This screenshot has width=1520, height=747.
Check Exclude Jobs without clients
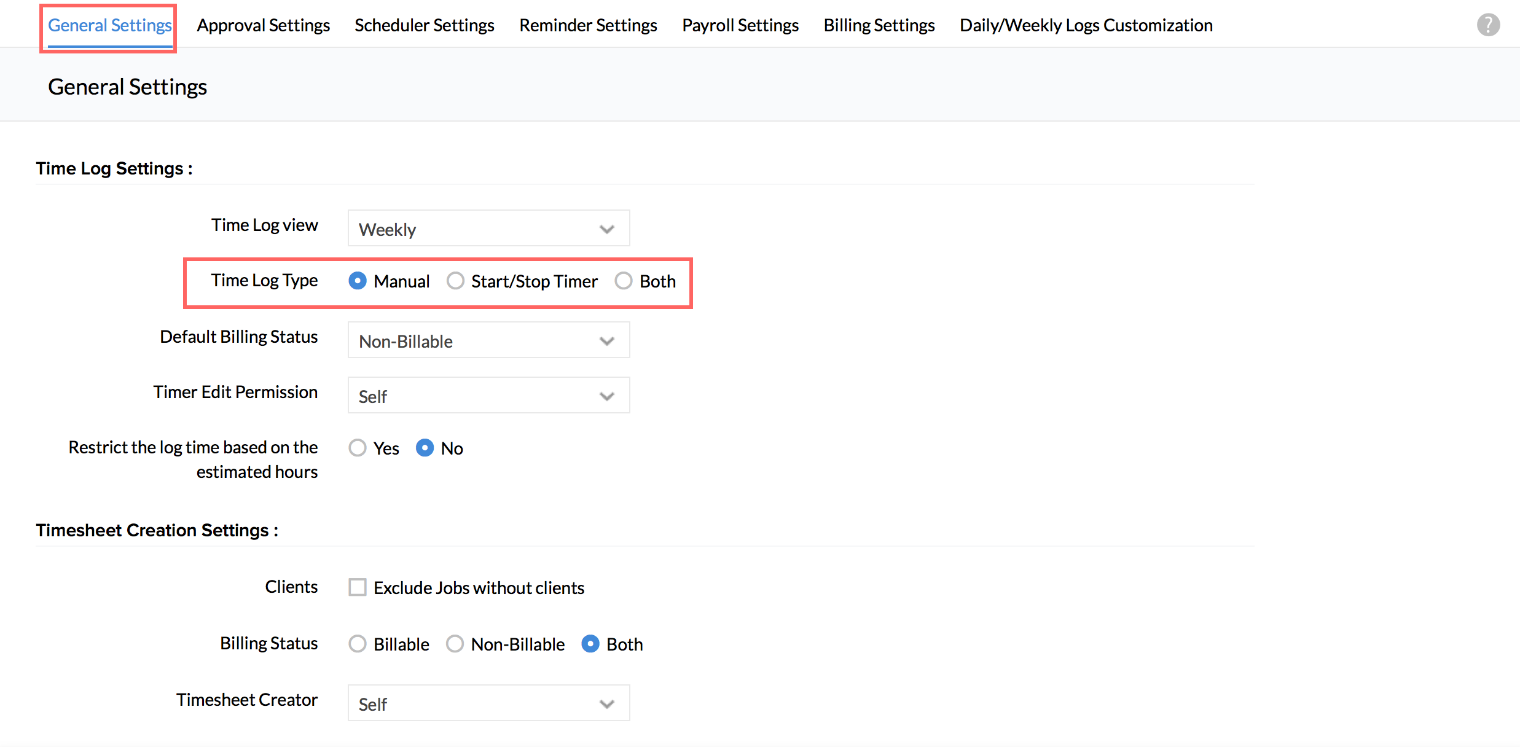[358, 587]
